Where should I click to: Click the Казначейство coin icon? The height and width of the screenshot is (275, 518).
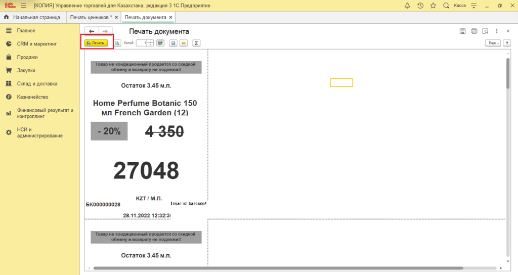9,97
